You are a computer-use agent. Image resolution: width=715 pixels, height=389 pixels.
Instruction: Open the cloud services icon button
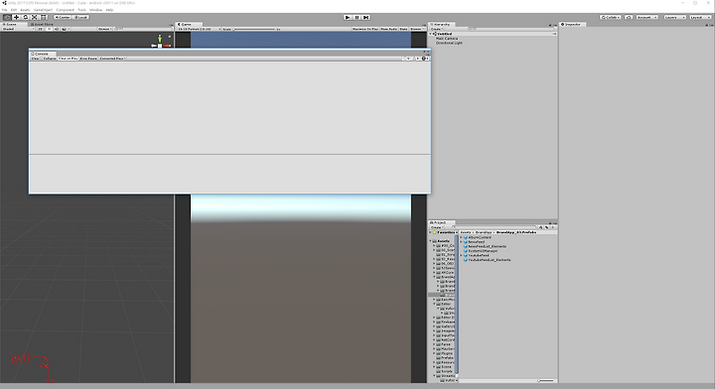[x=629, y=17]
